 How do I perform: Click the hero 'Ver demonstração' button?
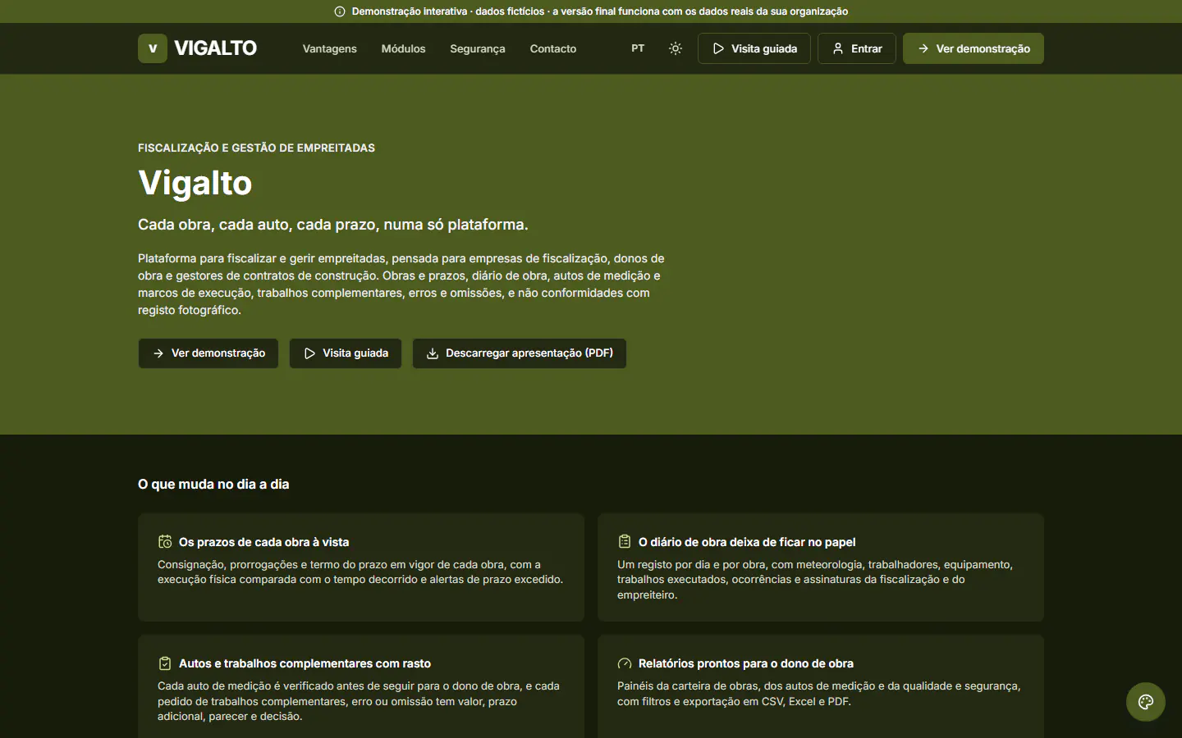click(208, 353)
